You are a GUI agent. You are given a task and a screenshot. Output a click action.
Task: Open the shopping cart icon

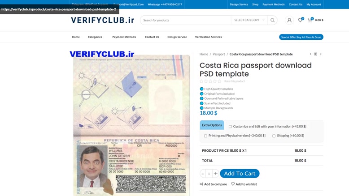(x=310, y=20)
